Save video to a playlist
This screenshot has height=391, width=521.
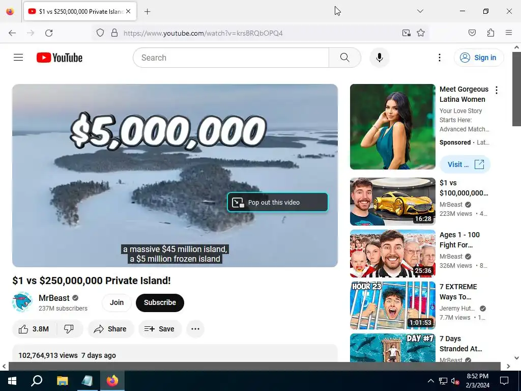[160, 329]
